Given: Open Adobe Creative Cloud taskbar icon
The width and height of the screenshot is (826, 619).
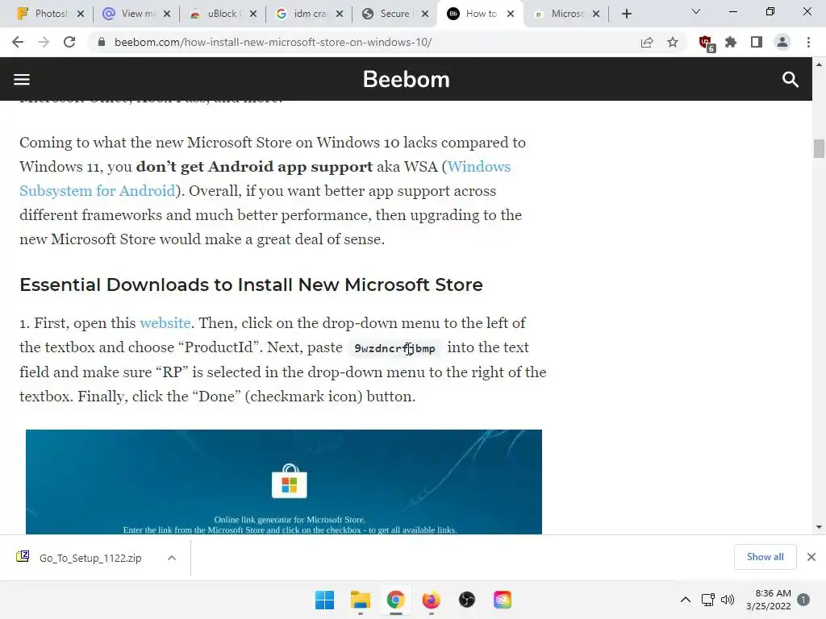Looking at the screenshot, I should pos(503,600).
